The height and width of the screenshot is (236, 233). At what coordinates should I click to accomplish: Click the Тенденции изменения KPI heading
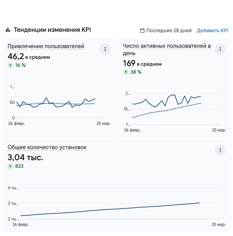[52, 30]
